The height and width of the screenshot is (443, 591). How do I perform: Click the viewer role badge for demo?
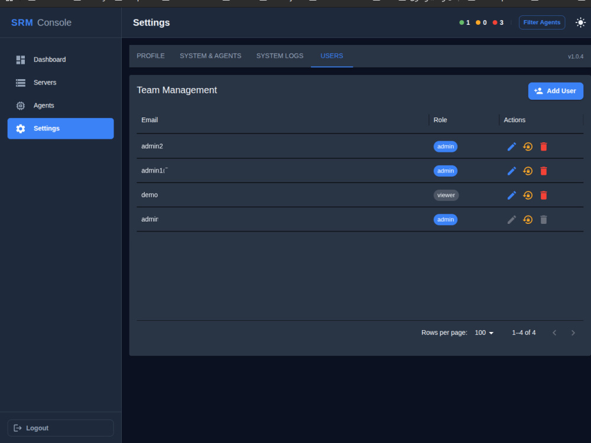446,195
